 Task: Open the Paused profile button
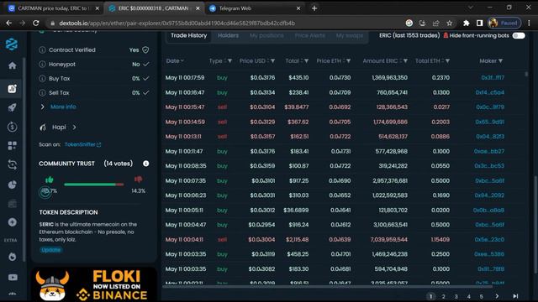click(x=504, y=23)
